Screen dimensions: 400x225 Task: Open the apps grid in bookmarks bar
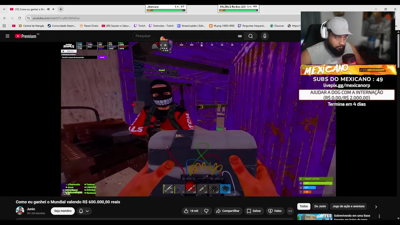coord(4,26)
